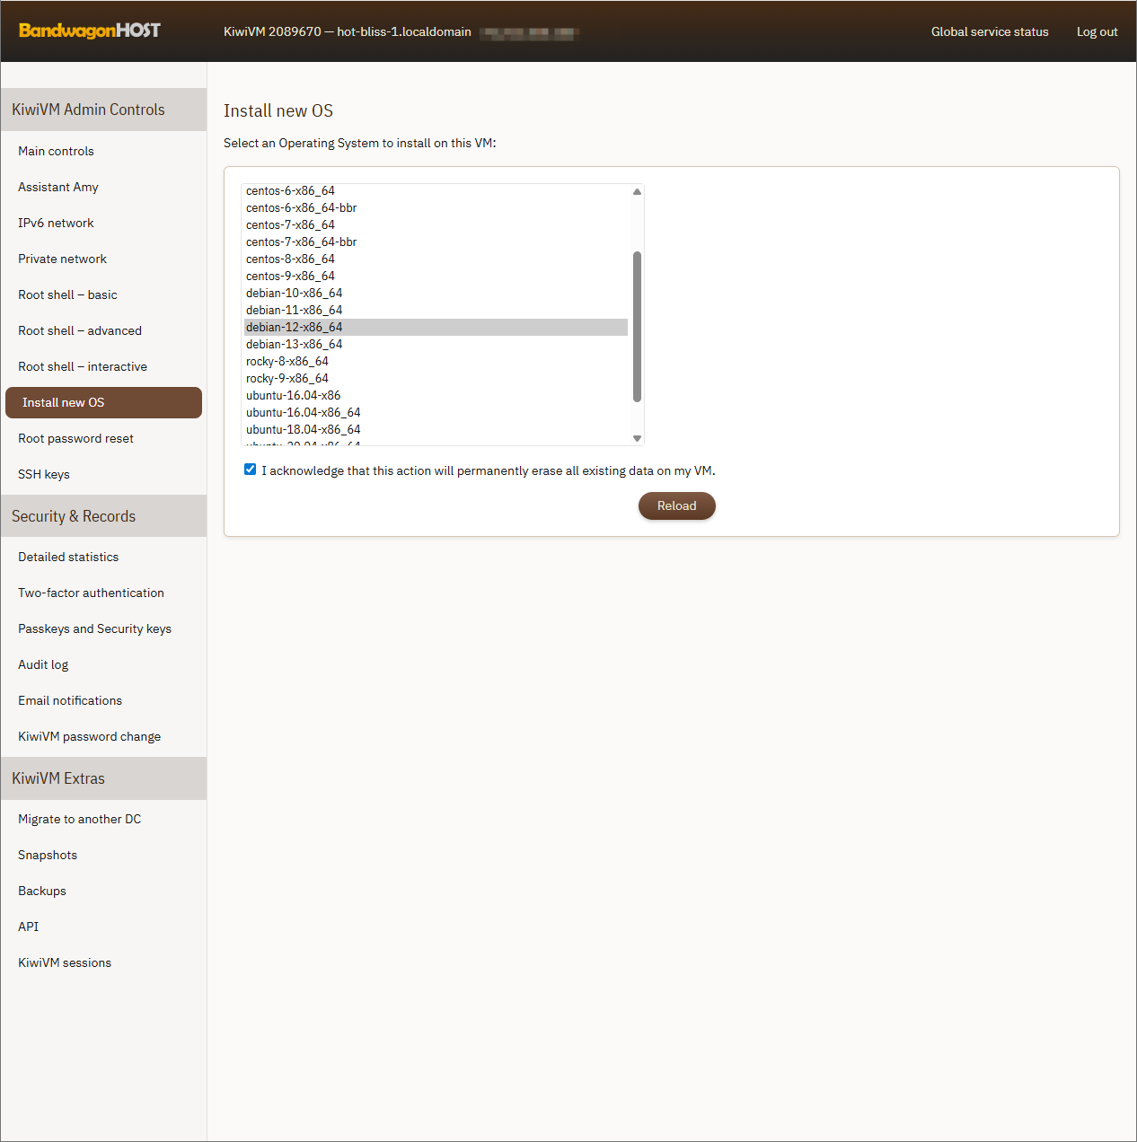Go to Snapshots page
This screenshot has height=1142, width=1137.
pos(48,856)
